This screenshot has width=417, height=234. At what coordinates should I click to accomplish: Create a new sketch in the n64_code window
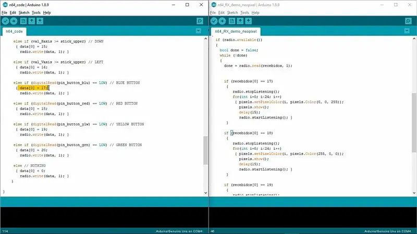click(x=23, y=21)
